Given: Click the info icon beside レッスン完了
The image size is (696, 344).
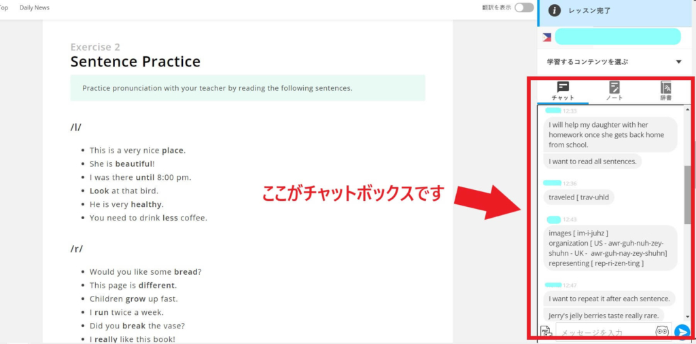Looking at the screenshot, I should [x=555, y=11].
